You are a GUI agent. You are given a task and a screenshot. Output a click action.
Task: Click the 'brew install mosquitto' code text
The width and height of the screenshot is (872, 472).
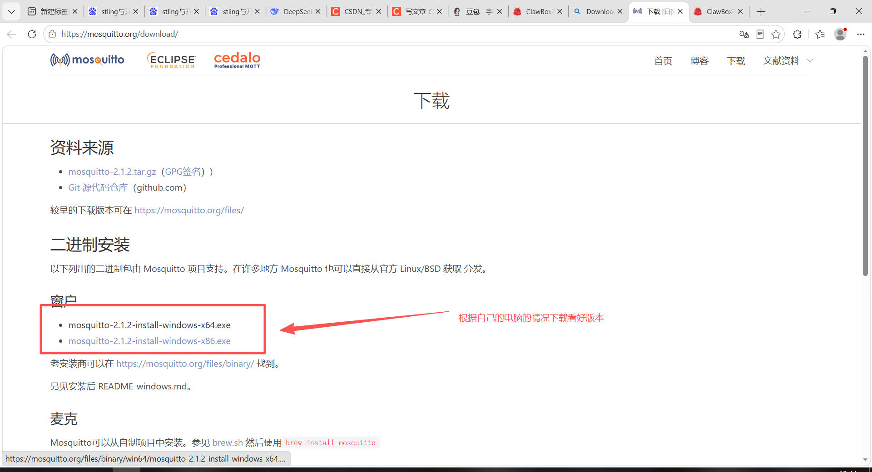pyautogui.click(x=331, y=442)
